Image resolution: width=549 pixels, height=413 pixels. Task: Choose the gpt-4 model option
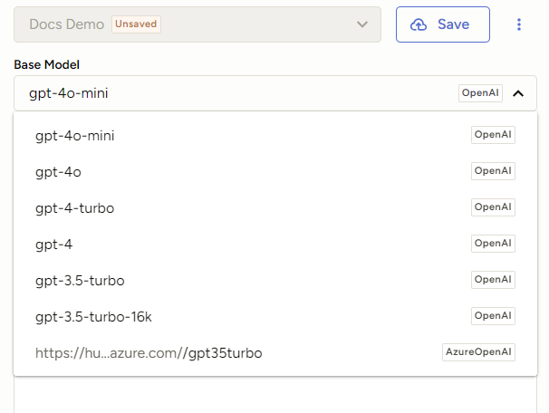[275, 244]
